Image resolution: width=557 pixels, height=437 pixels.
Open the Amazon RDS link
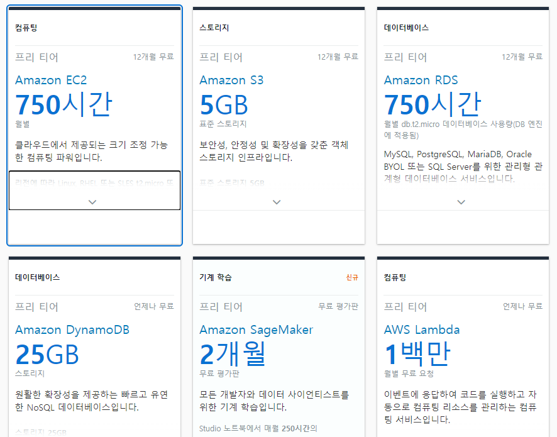pos(421,80)
